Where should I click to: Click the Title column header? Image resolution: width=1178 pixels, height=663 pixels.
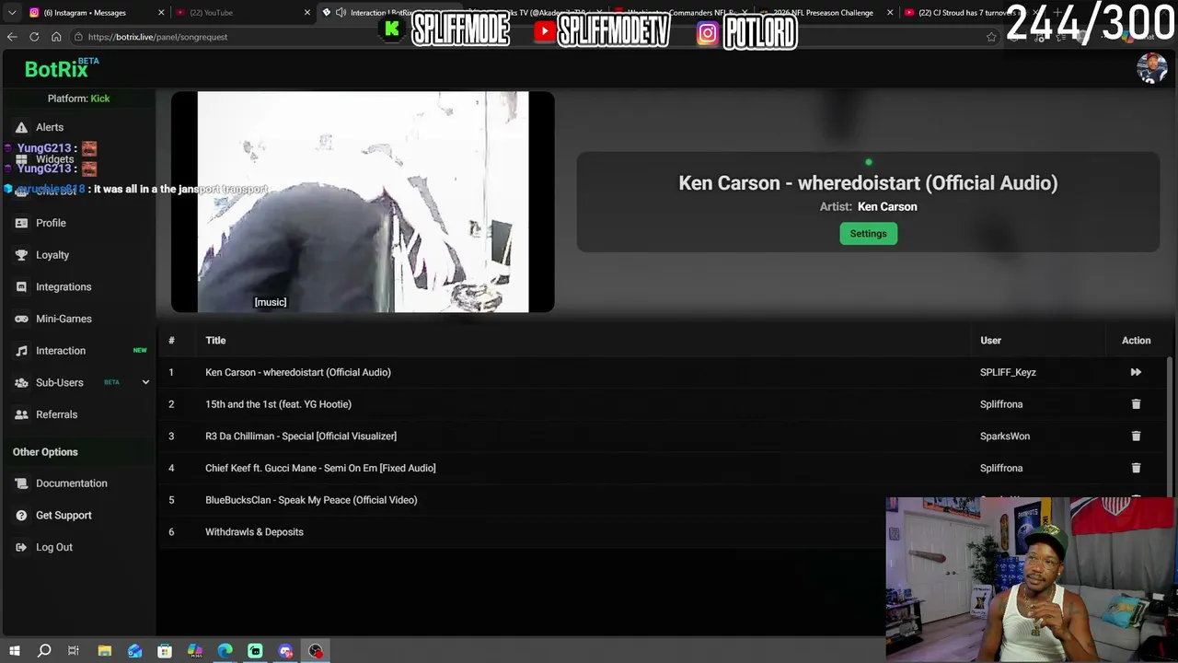(x=215, y=341)
